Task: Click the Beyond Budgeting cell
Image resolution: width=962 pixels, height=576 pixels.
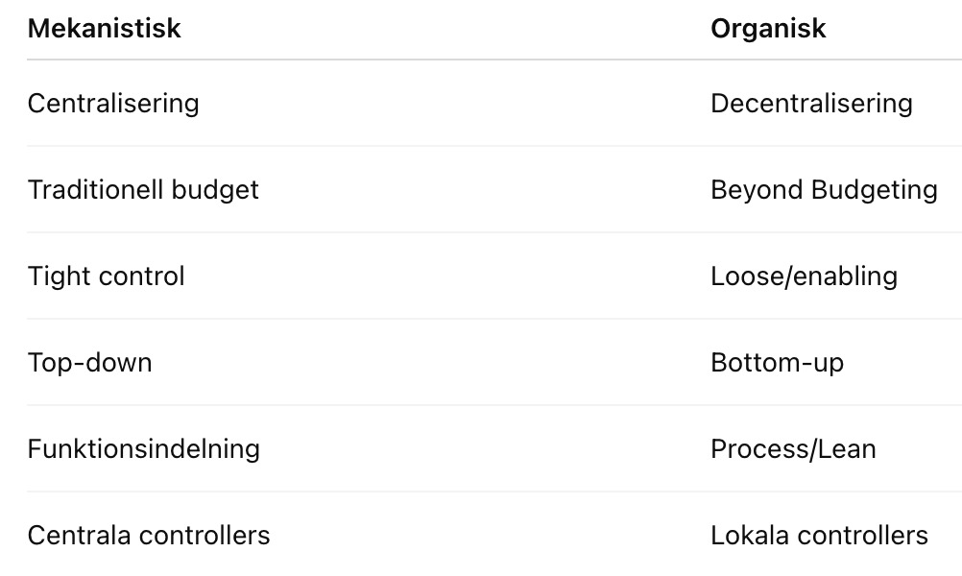Action: (824, 190)
